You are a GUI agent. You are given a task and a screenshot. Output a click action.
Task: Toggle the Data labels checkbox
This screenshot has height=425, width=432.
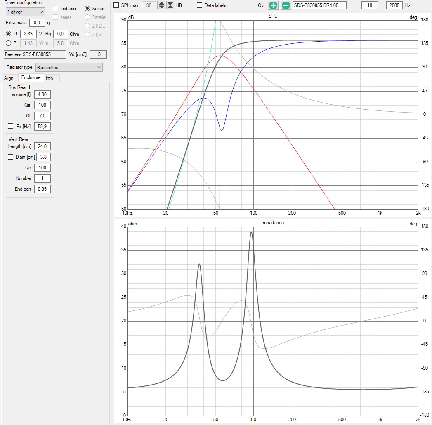pos(200,5)
